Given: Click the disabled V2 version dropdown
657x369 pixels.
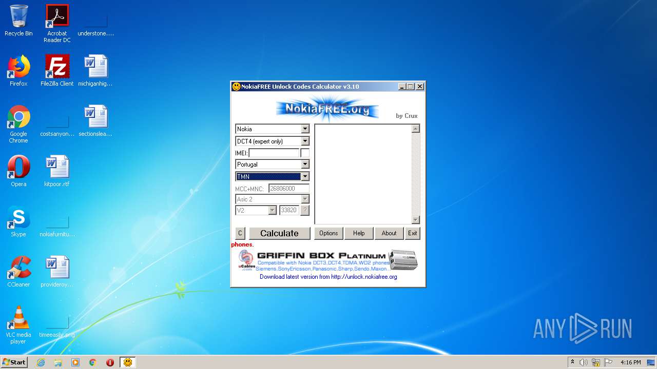Looking at the screenshot, I should [x=256, y=210].
